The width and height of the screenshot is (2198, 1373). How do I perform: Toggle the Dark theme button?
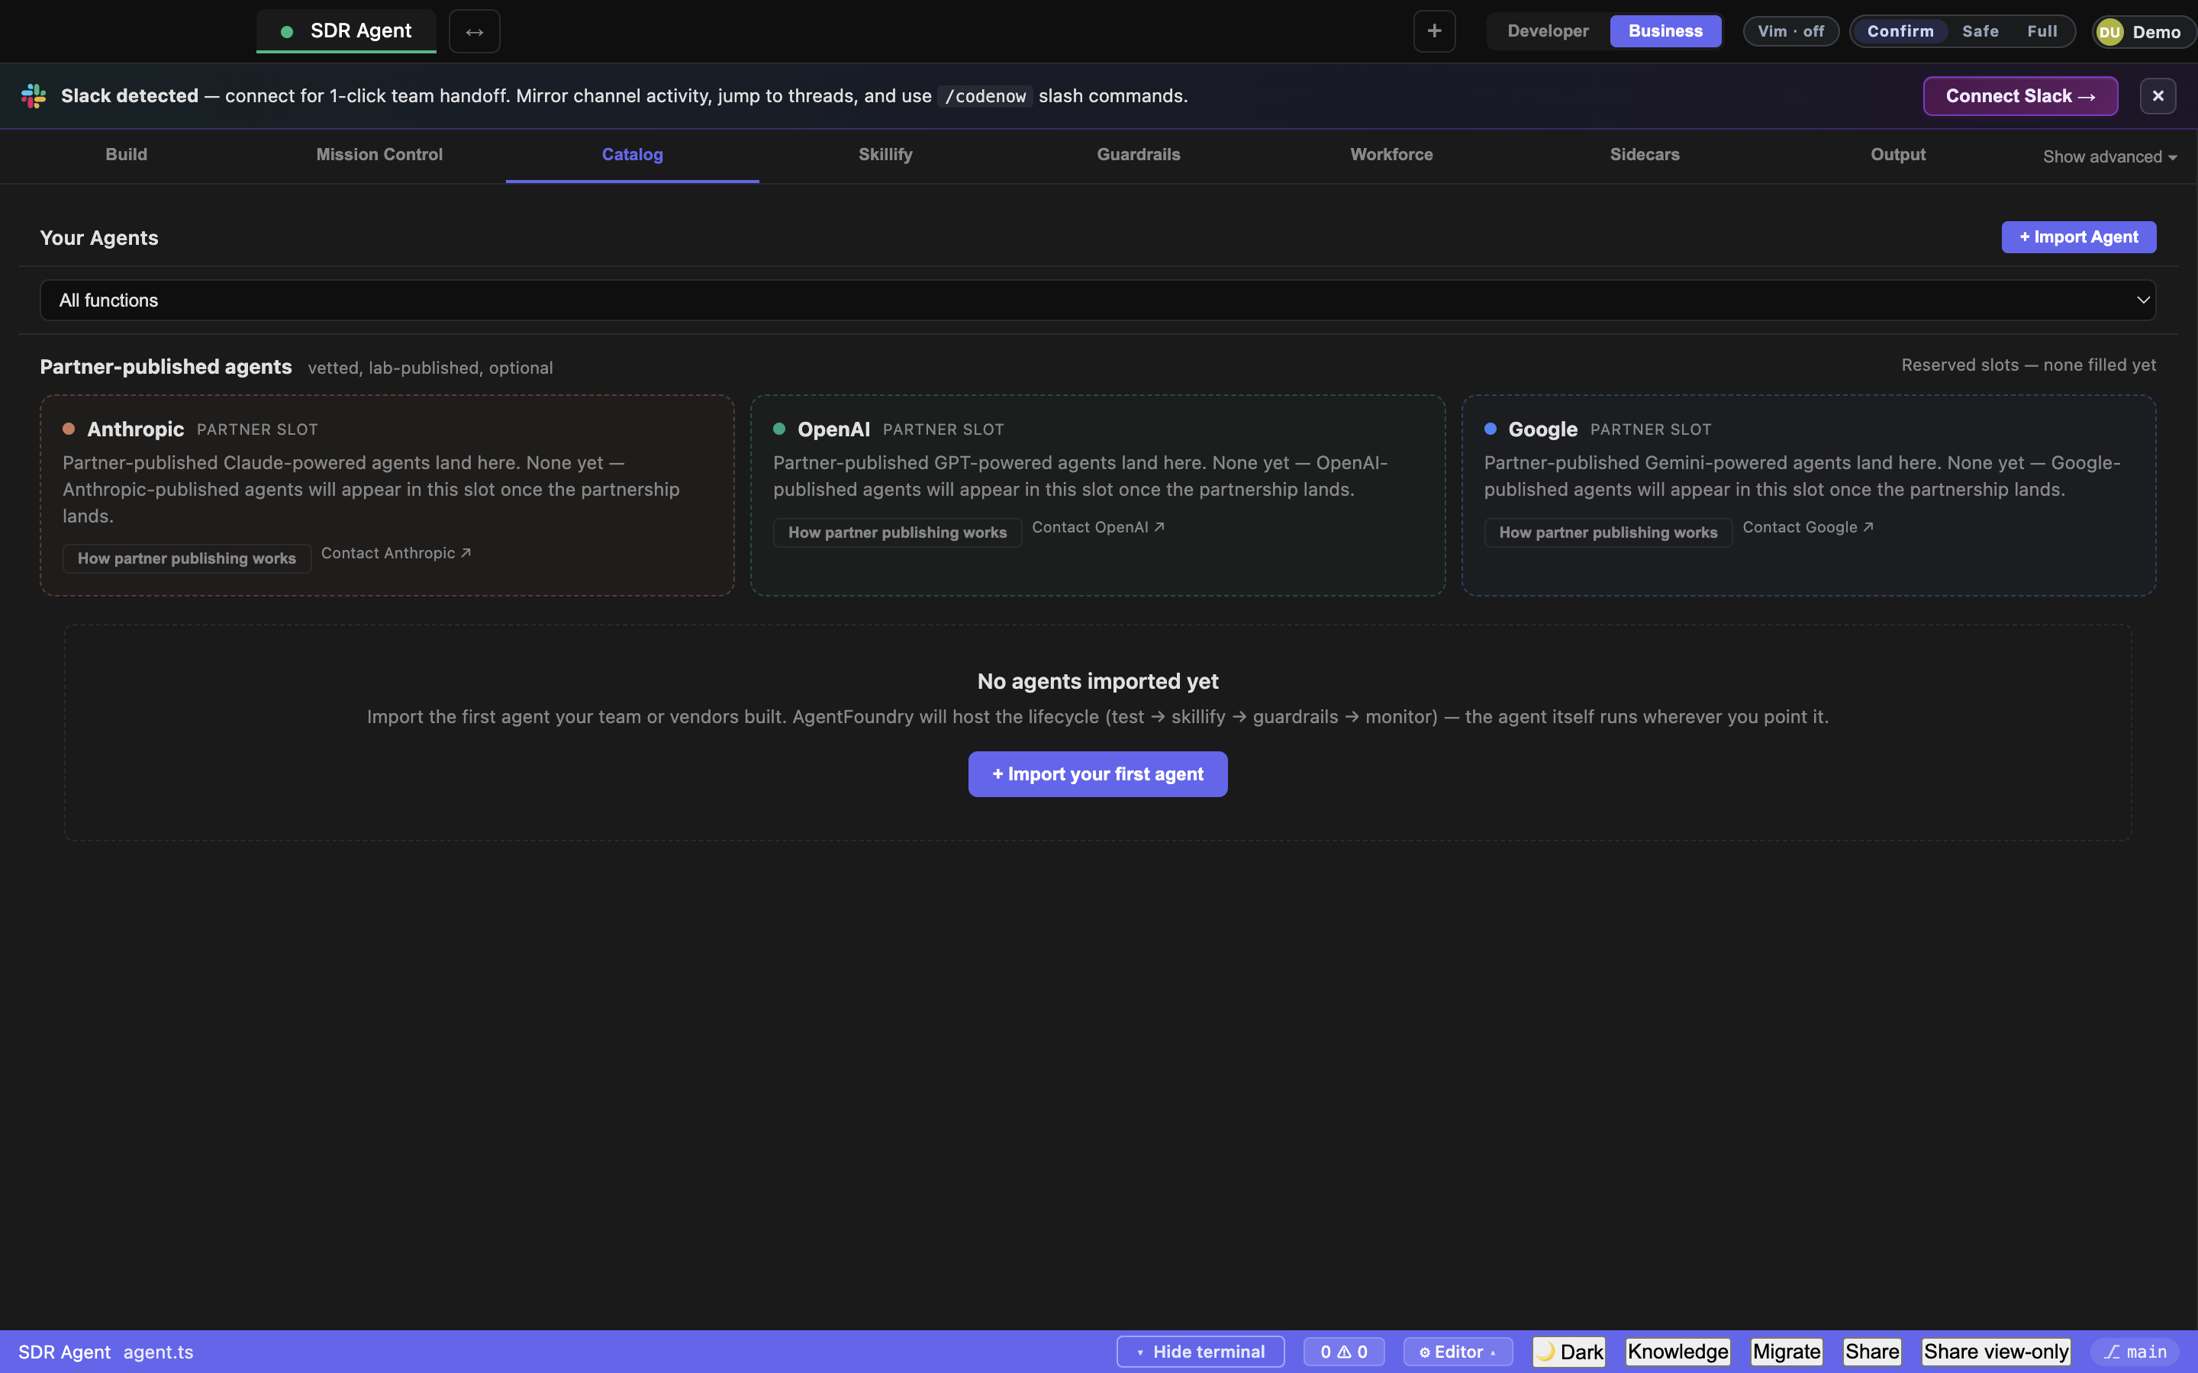pyautogui.click(x=1568, y=1351)
